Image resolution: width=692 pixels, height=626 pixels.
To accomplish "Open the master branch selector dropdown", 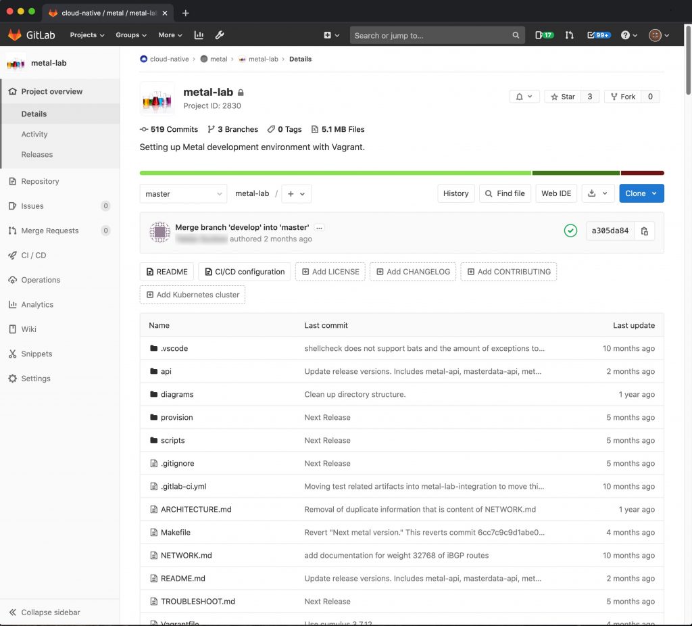I will (183, 194).
